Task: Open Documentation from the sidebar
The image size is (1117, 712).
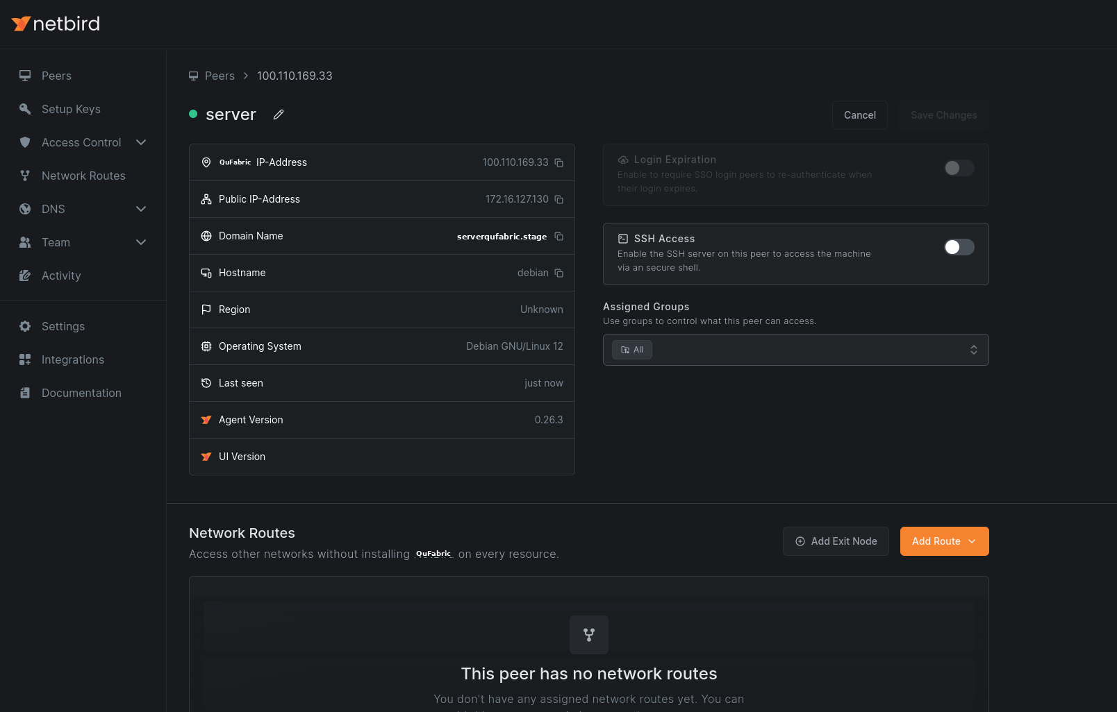Action: click(x=81, y=393)
